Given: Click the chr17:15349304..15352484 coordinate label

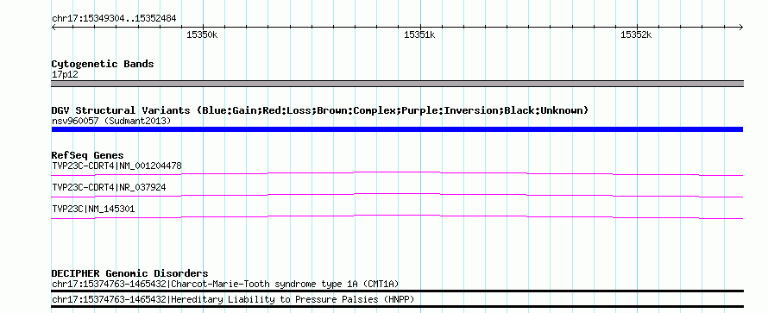Looking at the screenshot, I should click(114, 19).
